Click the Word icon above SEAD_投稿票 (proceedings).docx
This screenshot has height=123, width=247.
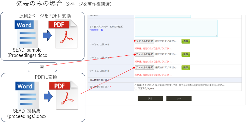tap(26, 94)
